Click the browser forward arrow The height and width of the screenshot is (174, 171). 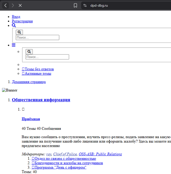[x=13, y=5]
